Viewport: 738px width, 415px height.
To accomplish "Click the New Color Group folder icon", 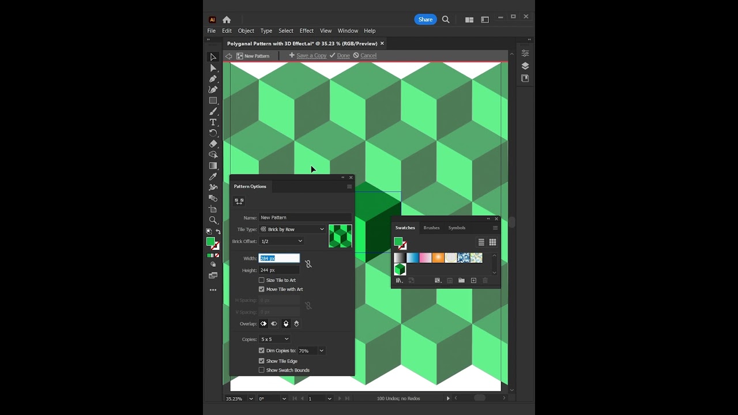I will tap(461, 281).
